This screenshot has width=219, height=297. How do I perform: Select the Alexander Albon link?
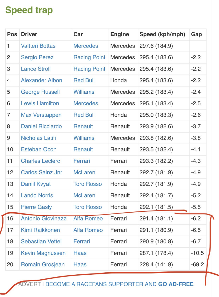click(41, 80)
